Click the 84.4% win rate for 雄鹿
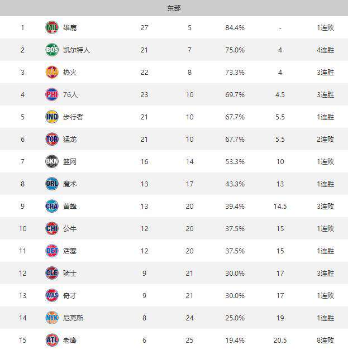This screenshot has width=348, height=350. point(235,28)
